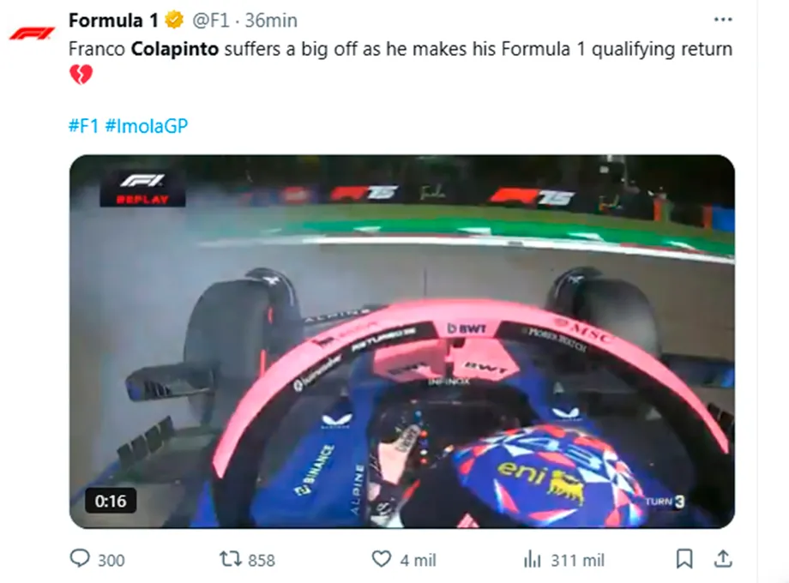This screenshot has width=789, height=583.
Task: Play the Colapinto crash video
Action: [x=402, y=341]
